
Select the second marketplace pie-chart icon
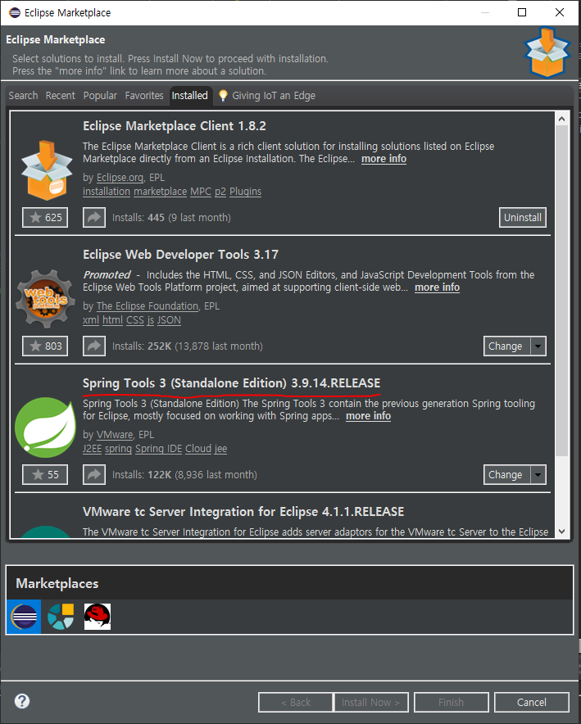(x=61, y=617)
